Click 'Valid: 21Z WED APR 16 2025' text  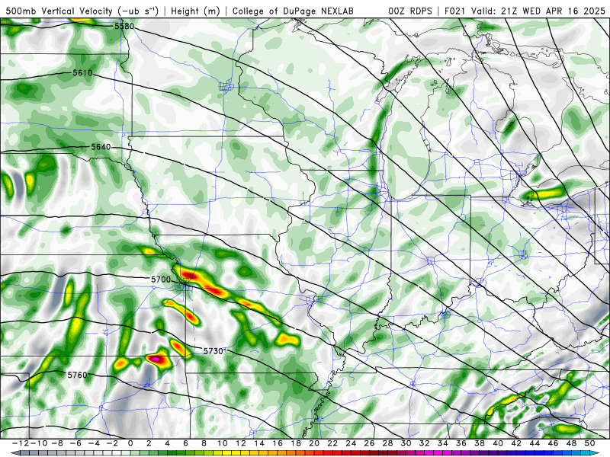(538, 11)
